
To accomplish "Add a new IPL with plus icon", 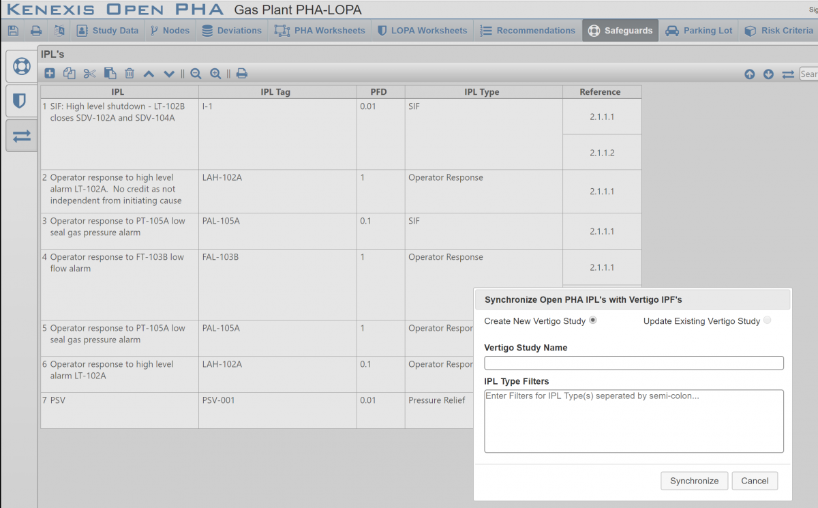I will [x=50, y=74].
